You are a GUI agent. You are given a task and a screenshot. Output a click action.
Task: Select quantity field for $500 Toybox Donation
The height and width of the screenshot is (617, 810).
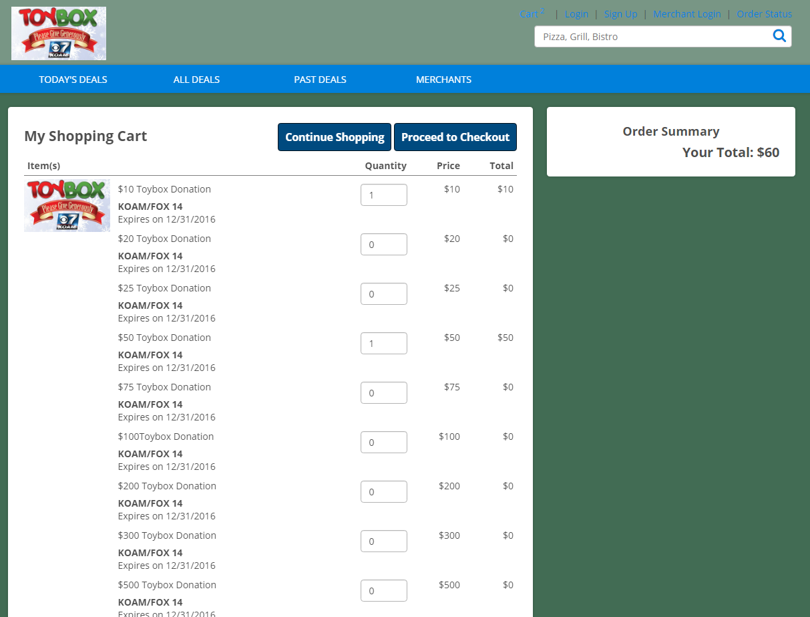pos(384,590)
